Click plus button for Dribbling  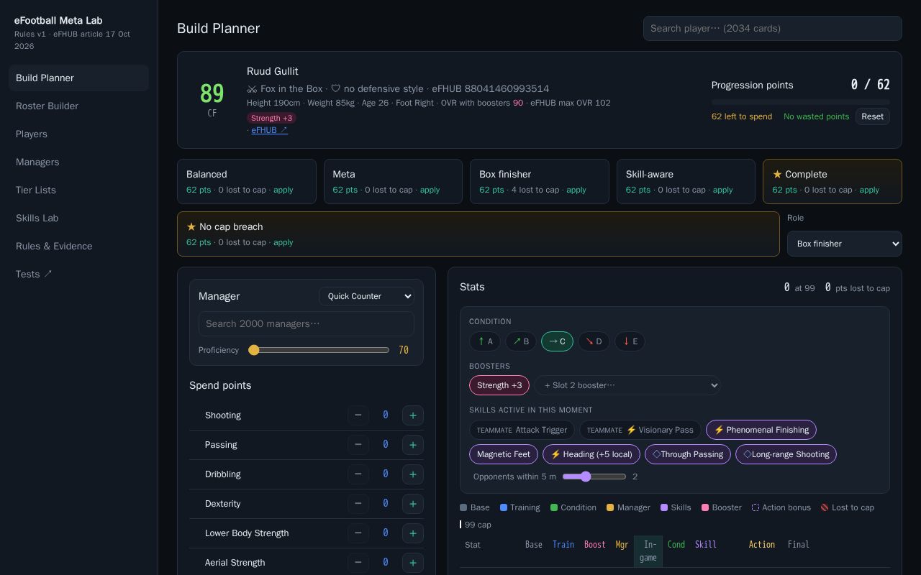(412, 474)
